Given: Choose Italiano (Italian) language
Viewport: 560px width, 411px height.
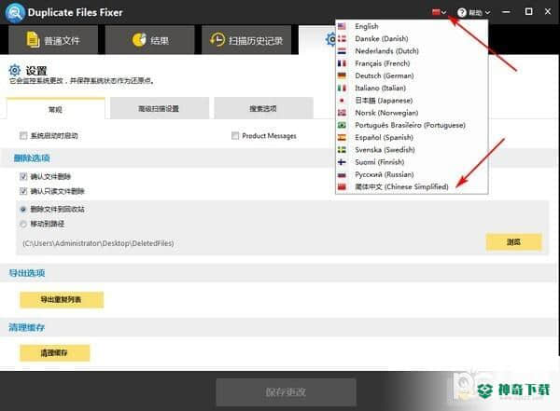Looking at the screenshot, I should pyautogui.click(x=412, y=89).
